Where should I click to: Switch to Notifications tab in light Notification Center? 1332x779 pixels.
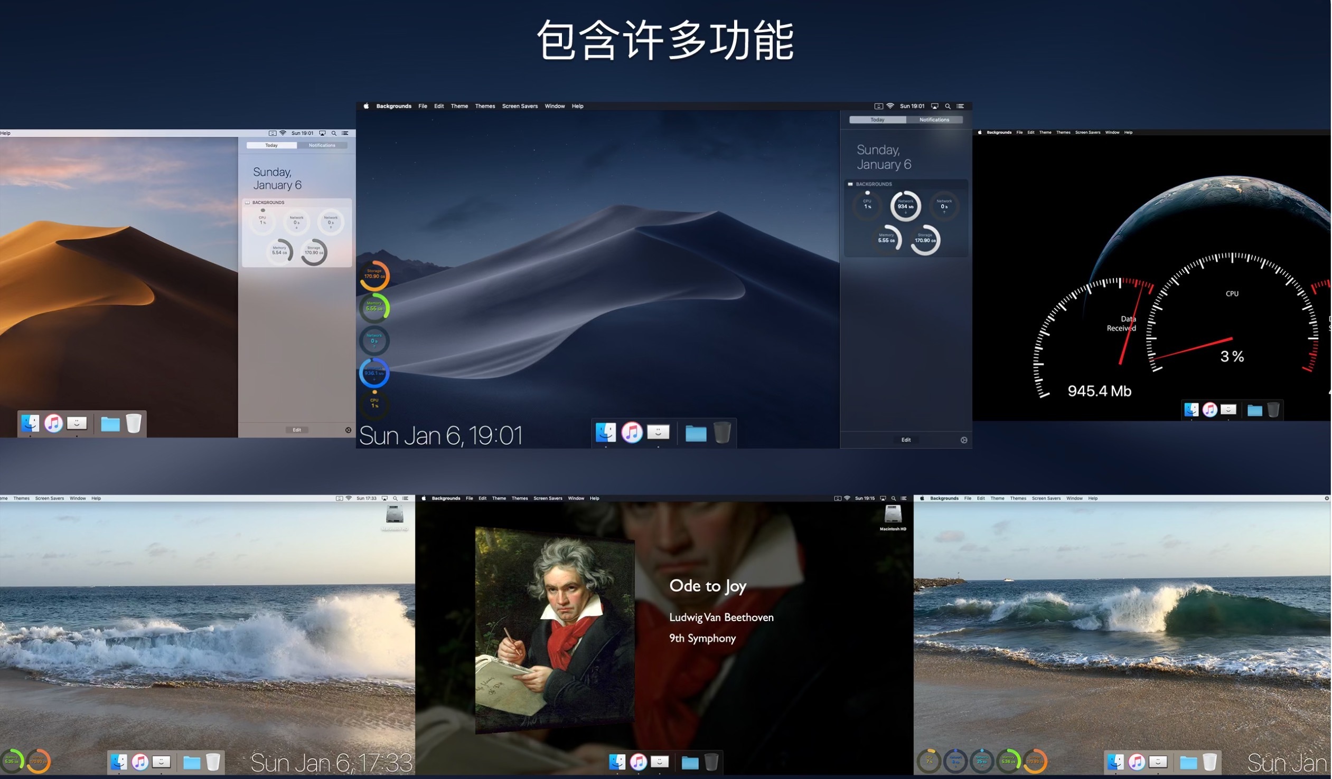pyautogui.click(x=321, y=145)
